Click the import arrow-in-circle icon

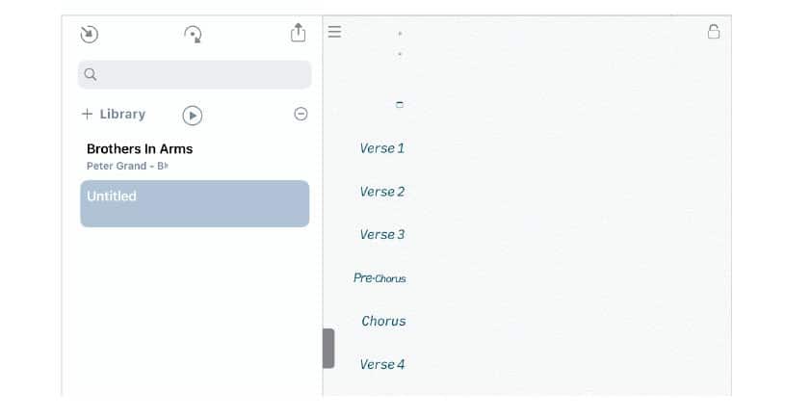[x=90, y=34]
